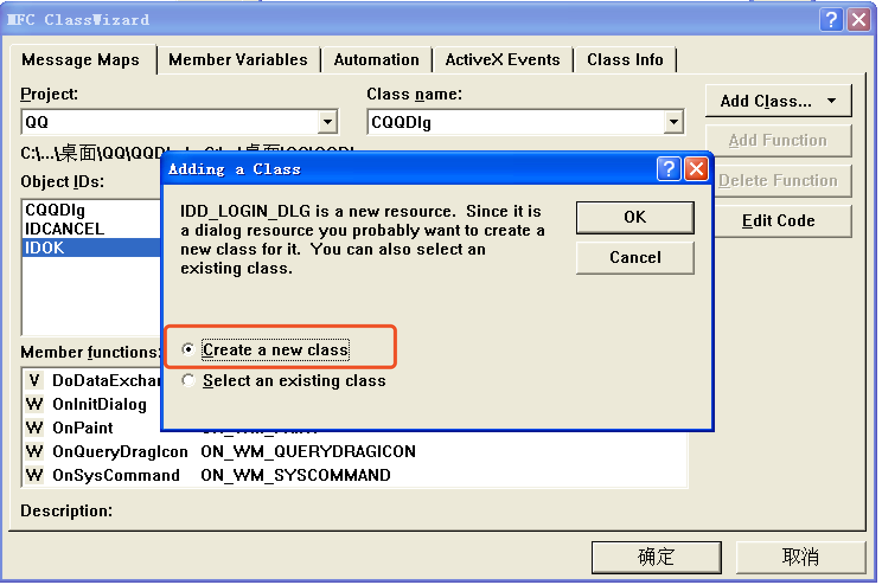Open the ActiveX Events tab
Image resolution: width=882 pixels, height=585 pixels.
tap(502, 59)
